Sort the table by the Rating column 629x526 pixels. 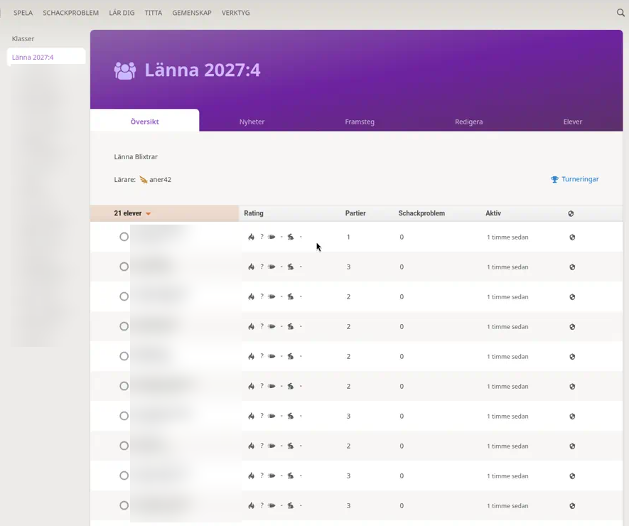[x=254, y=213]
